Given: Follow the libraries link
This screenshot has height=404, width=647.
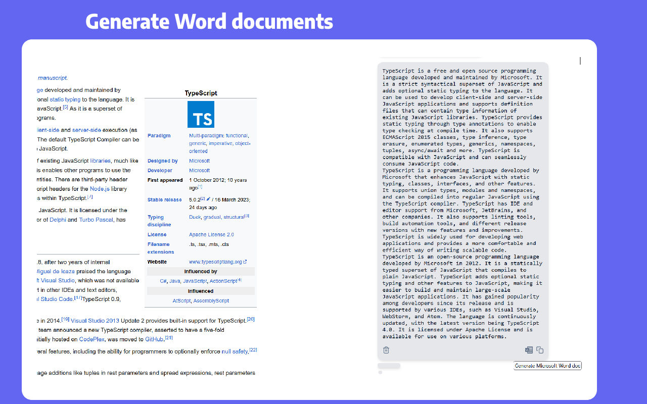Looking at the screenshot, I should (x=100, y=161).
